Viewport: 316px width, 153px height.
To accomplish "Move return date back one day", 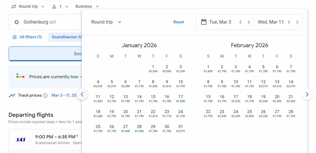I will [x=289, y=22].
